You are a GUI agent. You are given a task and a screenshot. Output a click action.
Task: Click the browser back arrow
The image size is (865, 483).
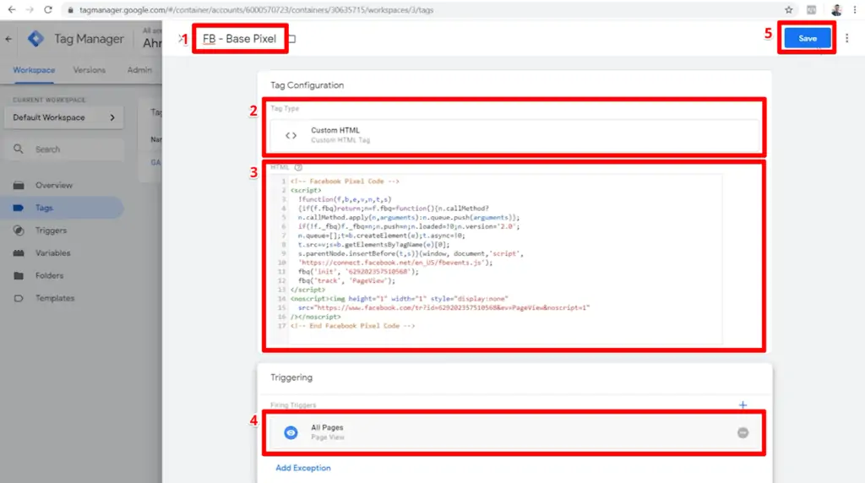click(x=12, y=9)
